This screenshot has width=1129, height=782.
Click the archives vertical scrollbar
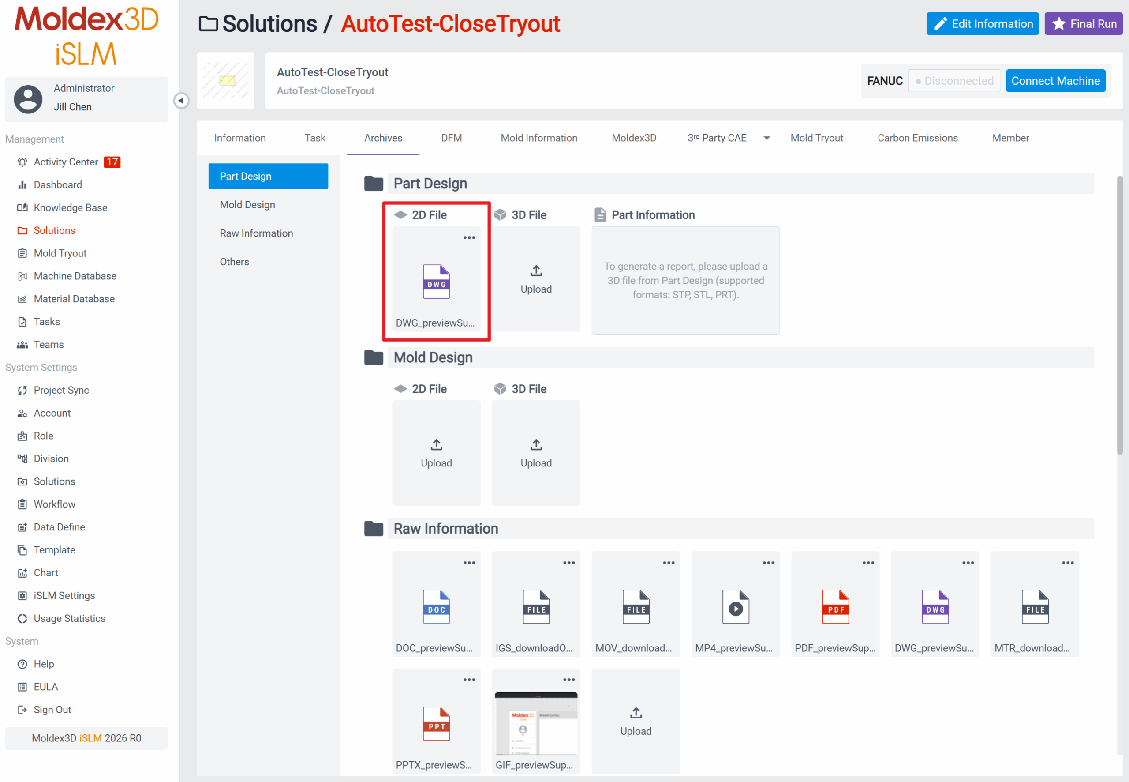click(1120, 316)
